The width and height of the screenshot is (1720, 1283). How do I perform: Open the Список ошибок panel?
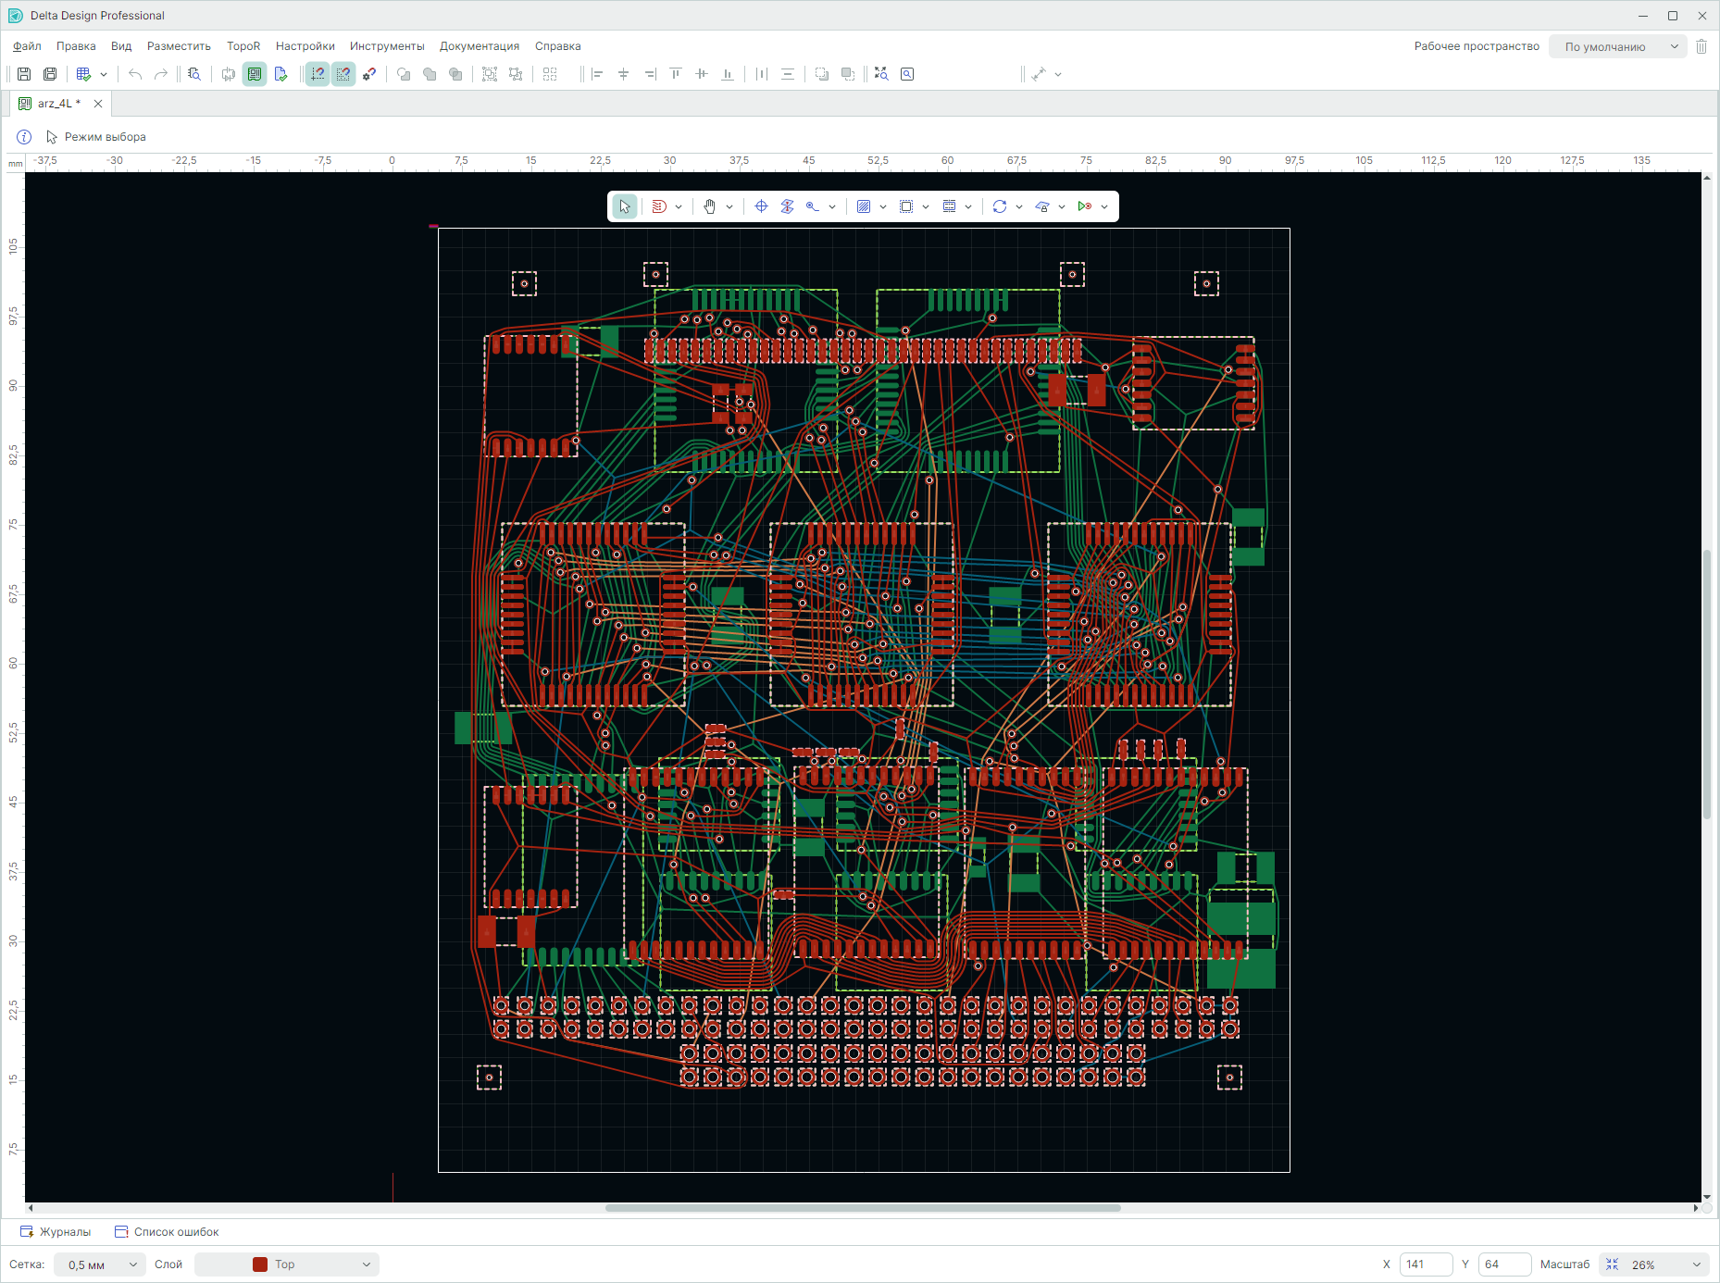(168, 1232)
